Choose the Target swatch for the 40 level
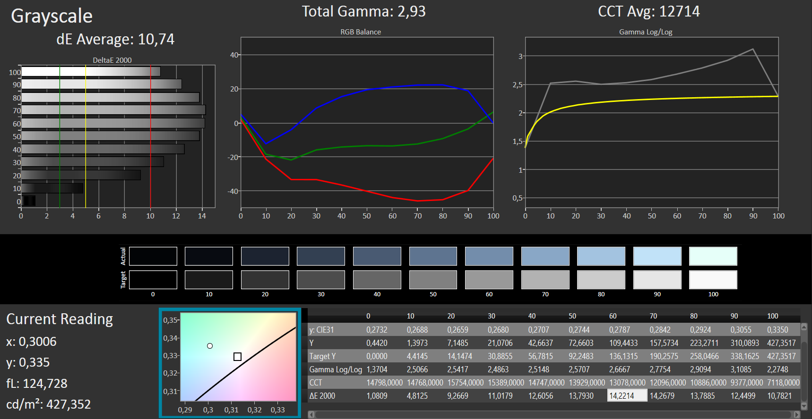Image resolution: width=812 pixels, height=419 pixels. point(377,280)
